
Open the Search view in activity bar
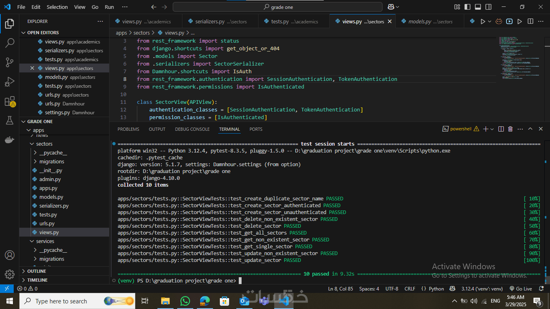pos(10,43)
